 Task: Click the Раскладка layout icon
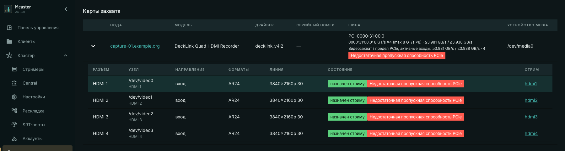pyautogui.click(x=14, y=111)
